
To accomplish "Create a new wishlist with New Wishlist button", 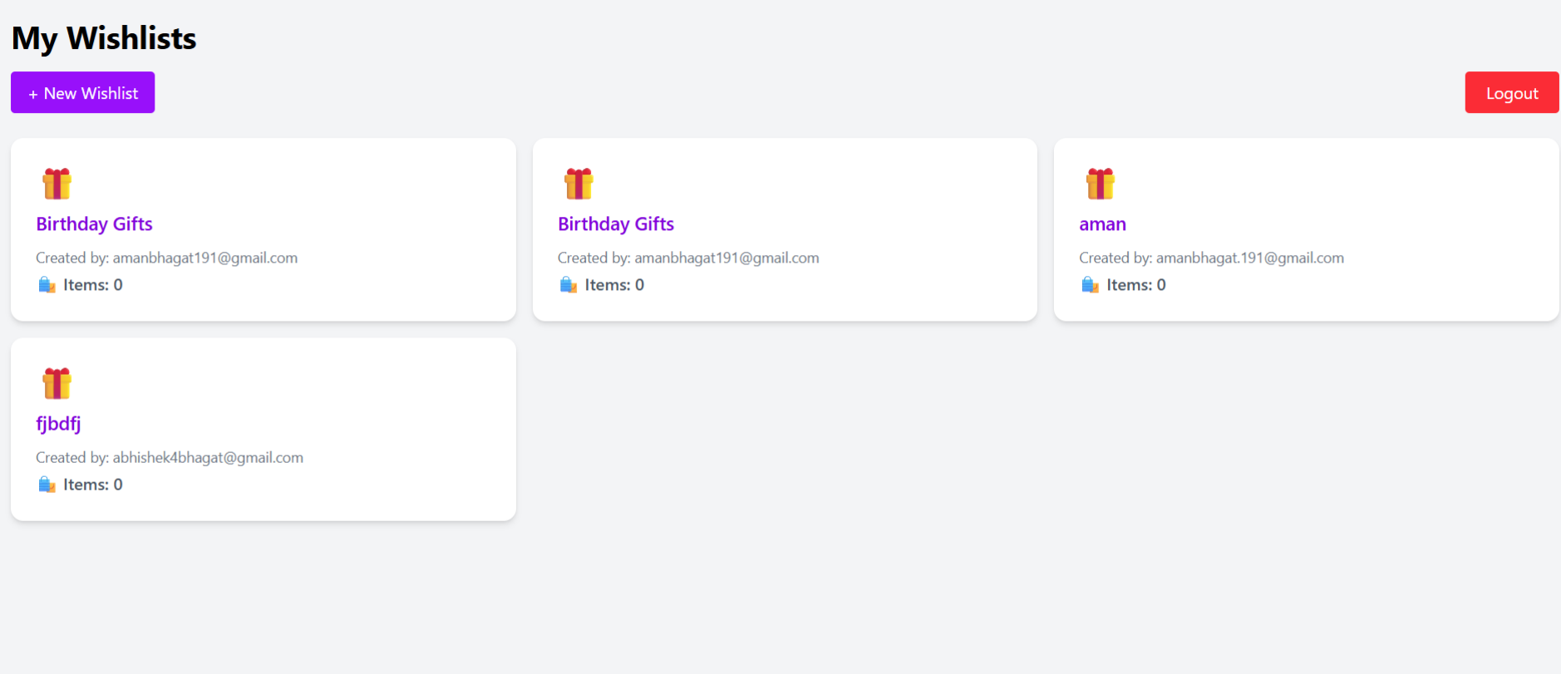I will (x=82, y=92).
